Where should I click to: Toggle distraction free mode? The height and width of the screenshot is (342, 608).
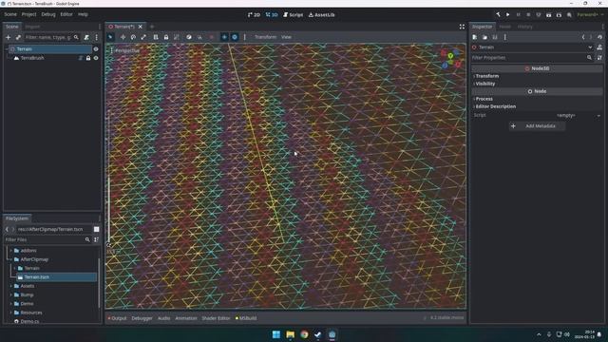pos(462,27)
